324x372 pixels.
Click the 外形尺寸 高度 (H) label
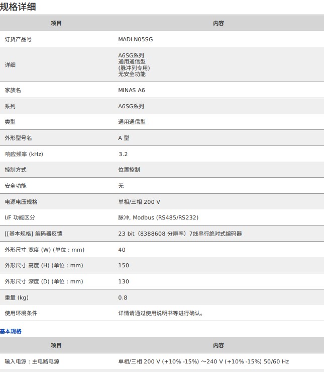[x=44, y=265]
